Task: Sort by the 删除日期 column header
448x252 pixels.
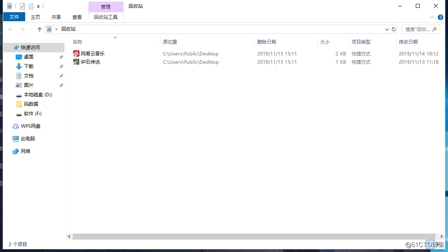Action: tap(267, 42)
